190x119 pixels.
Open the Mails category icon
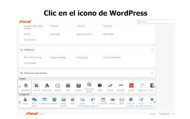pyautogui.click(x=122, y=100)
